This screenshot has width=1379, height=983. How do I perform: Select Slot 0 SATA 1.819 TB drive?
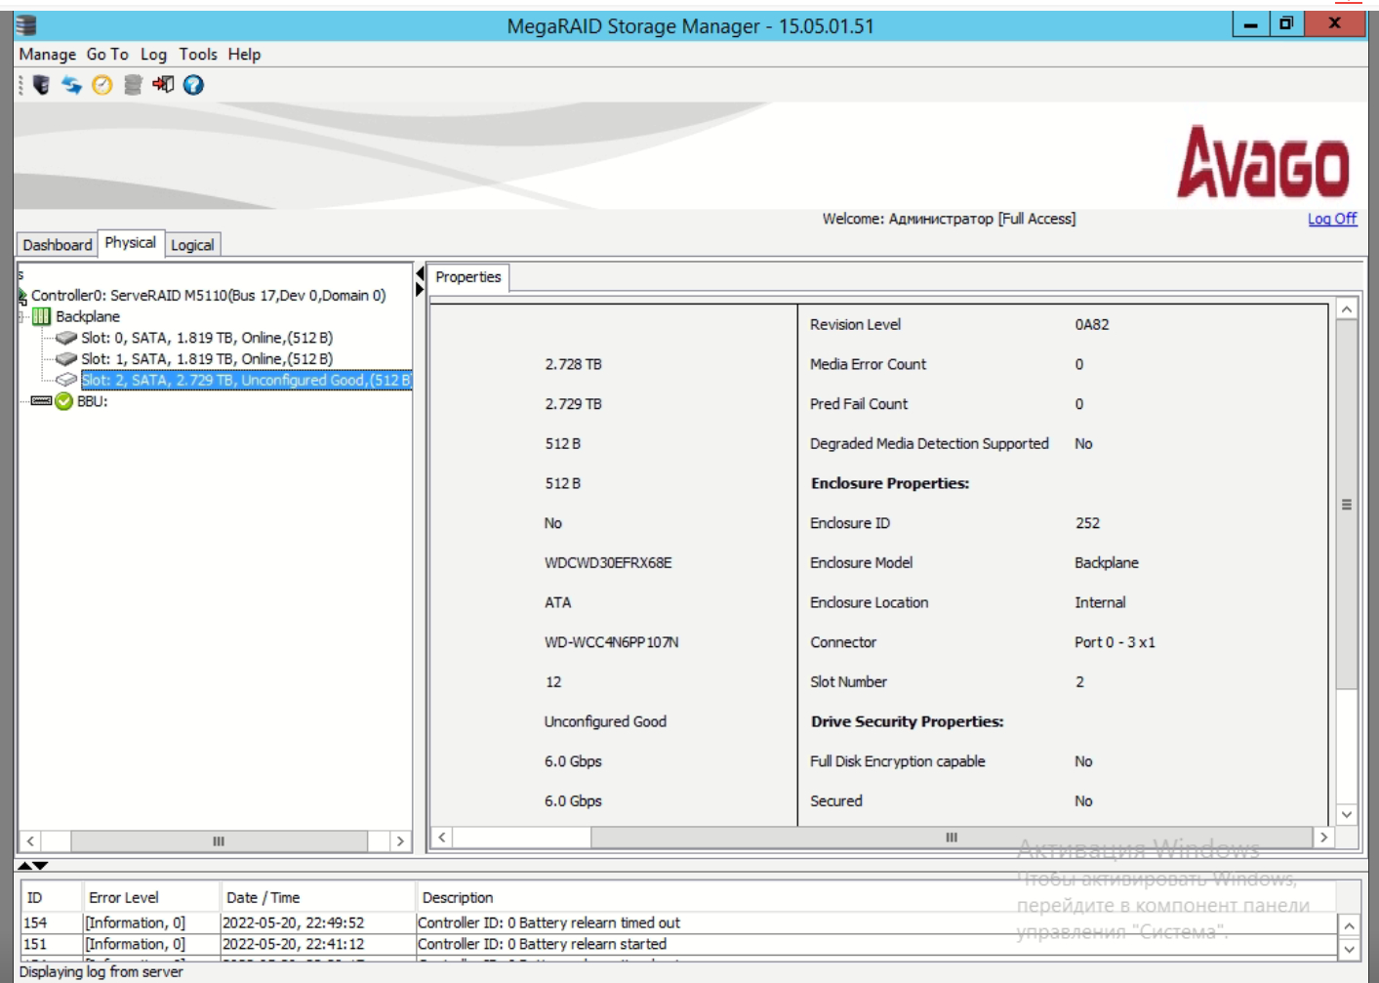[x=207, y=338]
